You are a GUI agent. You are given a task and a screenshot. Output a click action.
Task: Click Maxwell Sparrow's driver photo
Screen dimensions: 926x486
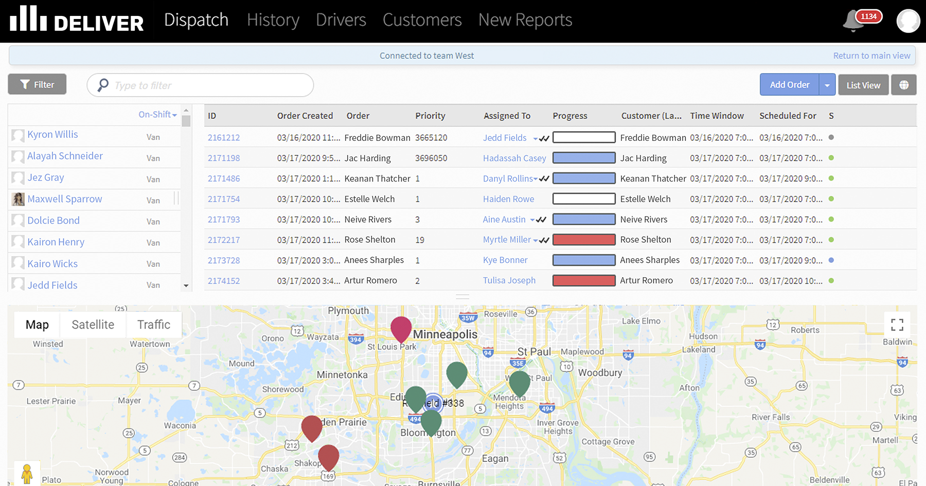pos(18,199)
